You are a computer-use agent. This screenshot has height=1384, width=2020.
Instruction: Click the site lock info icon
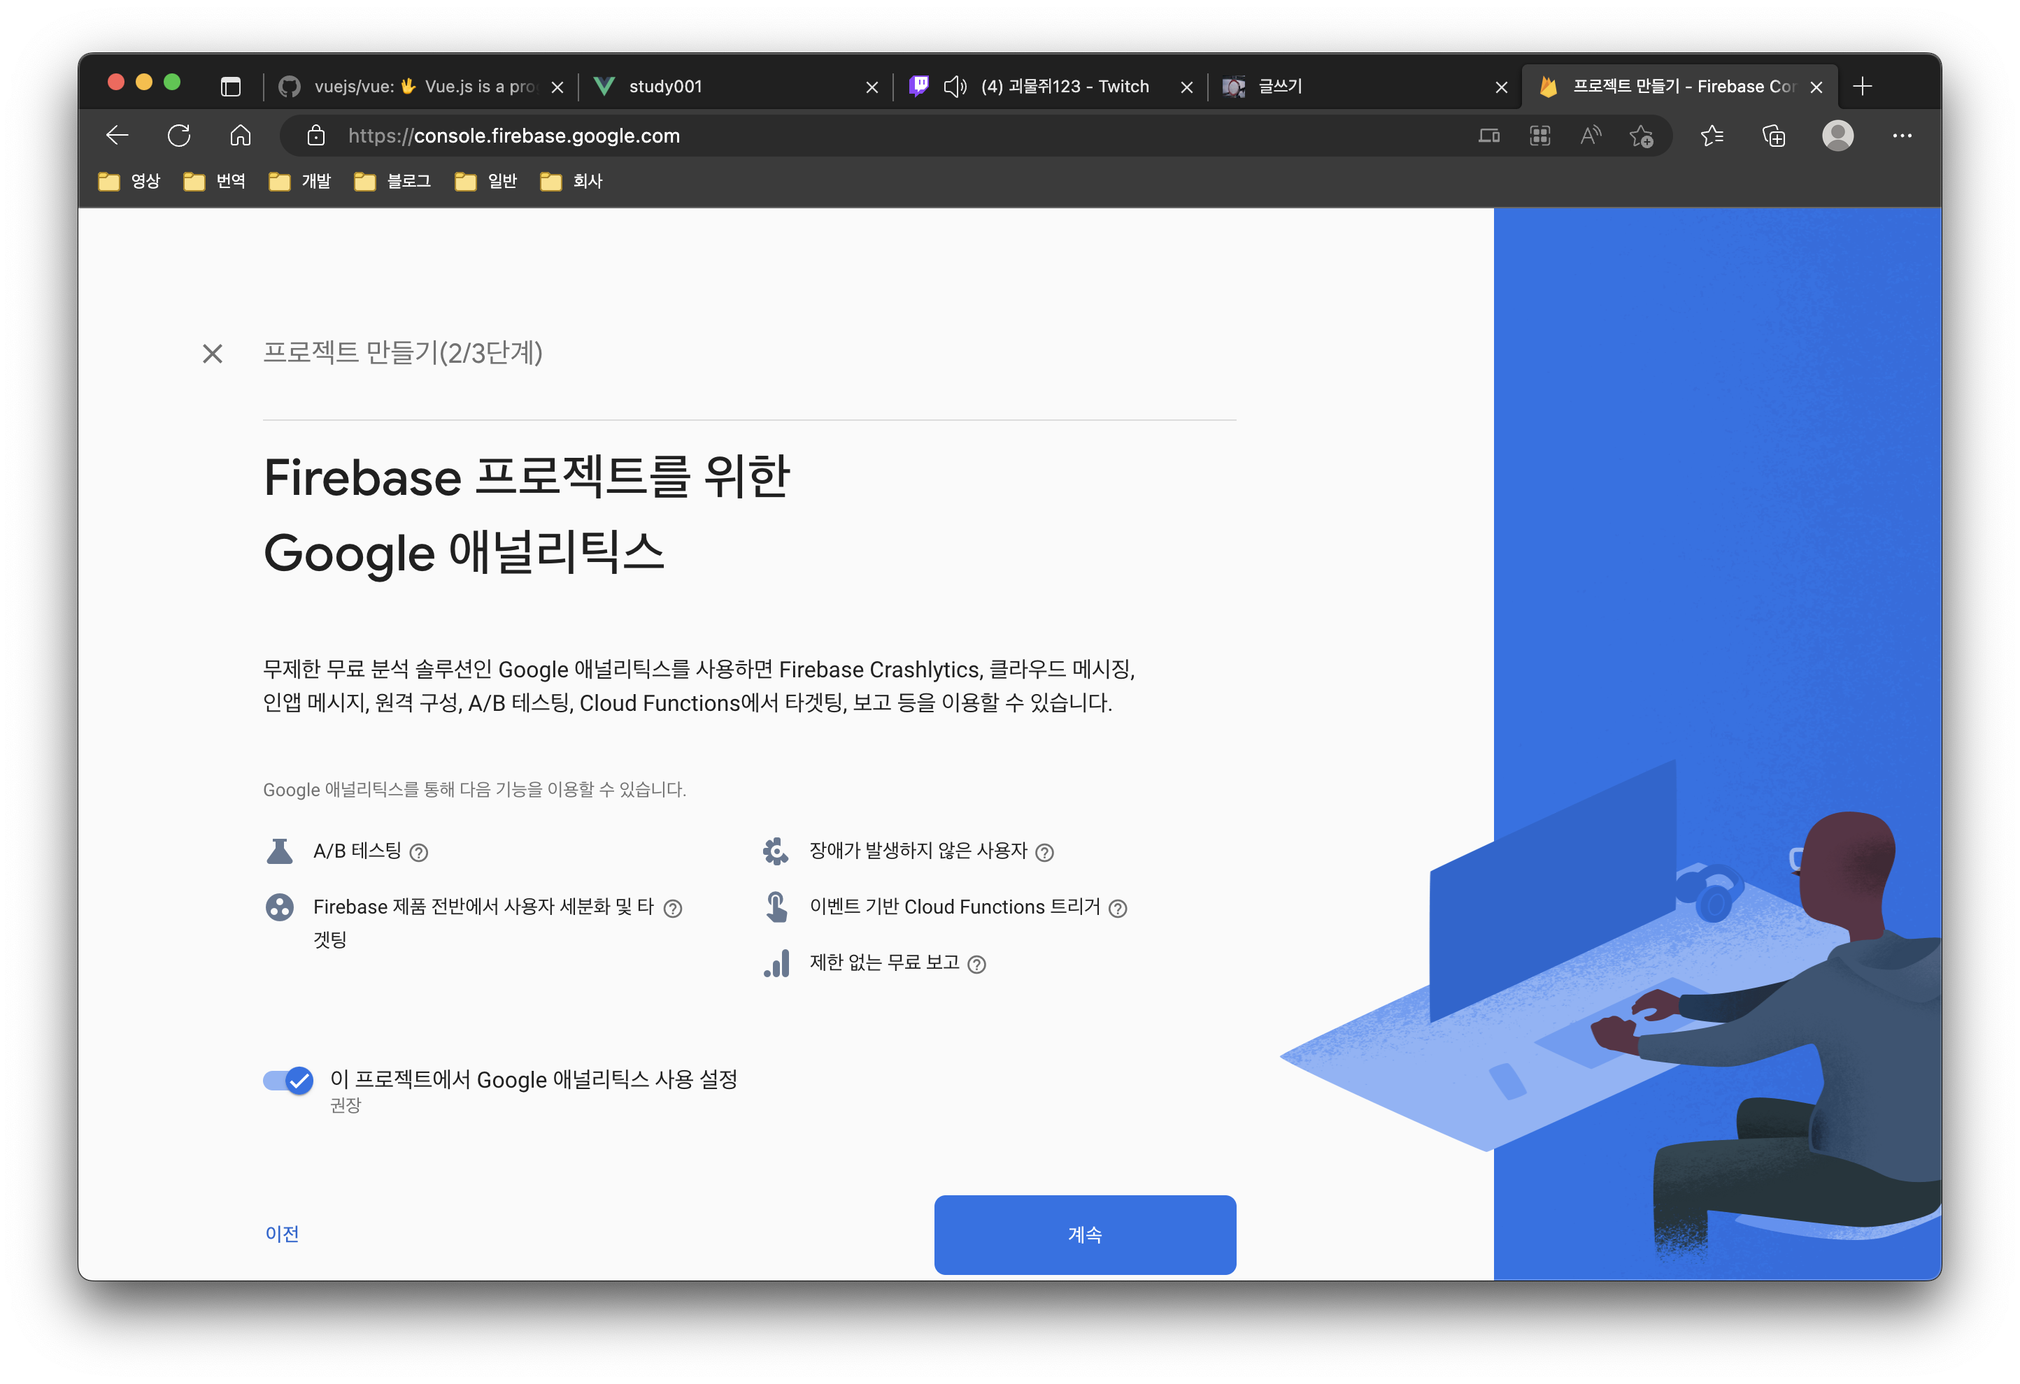click(x=315, y=136)
